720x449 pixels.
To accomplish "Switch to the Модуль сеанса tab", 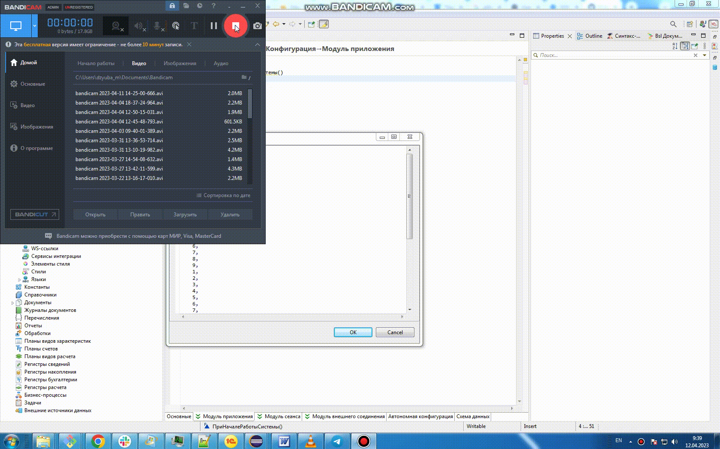I will tap(281, 416).
